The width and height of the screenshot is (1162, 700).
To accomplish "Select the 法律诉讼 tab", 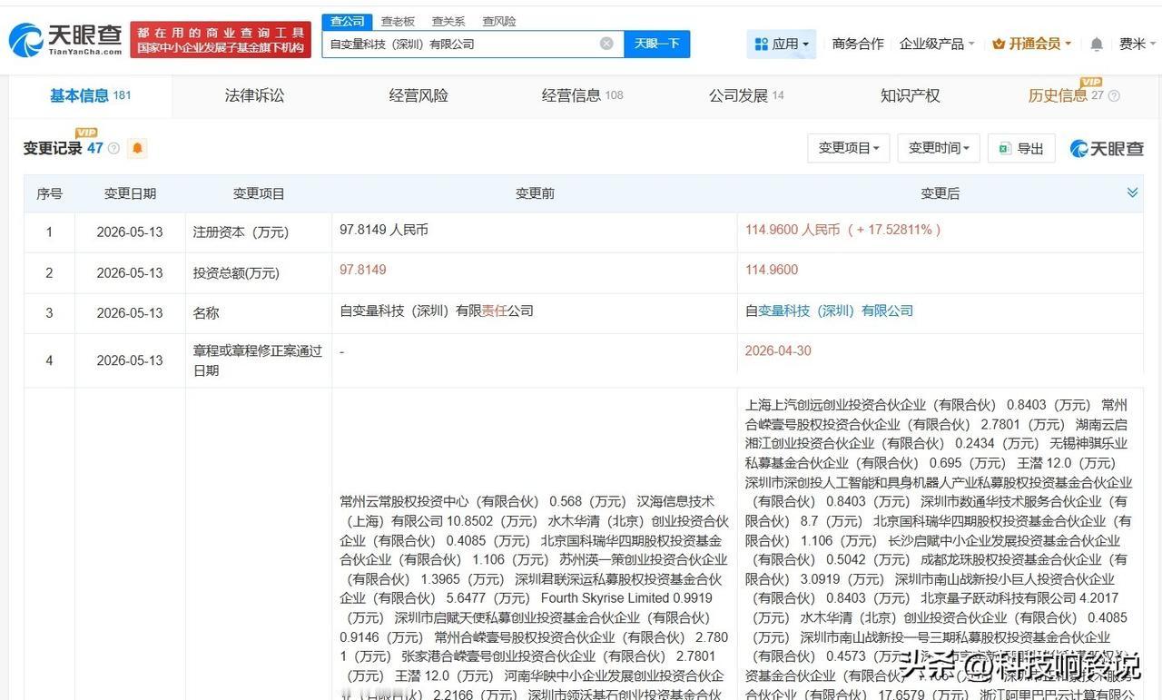I will click(x=254, y=95).
